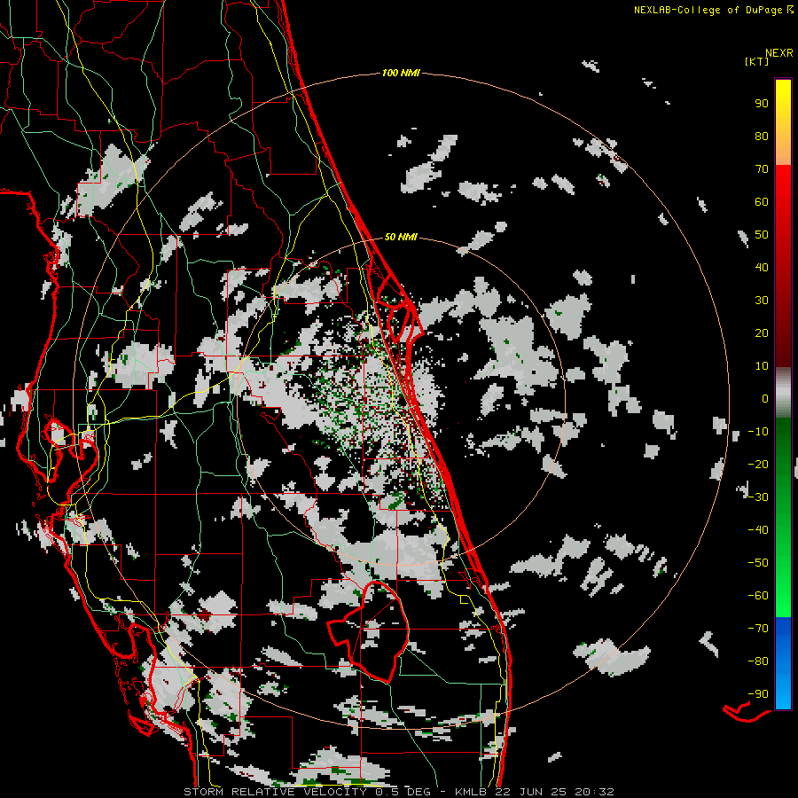This screenshot has width=798, height=798.
Task: Click the "STORM RELATIVE VELOCITY" caption text
Action: 275,792
